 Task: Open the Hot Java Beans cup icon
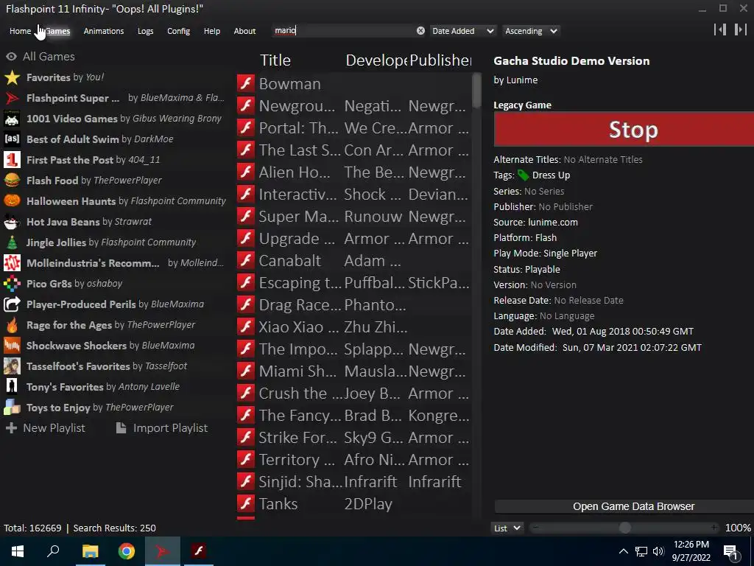(x=12, y=222)
